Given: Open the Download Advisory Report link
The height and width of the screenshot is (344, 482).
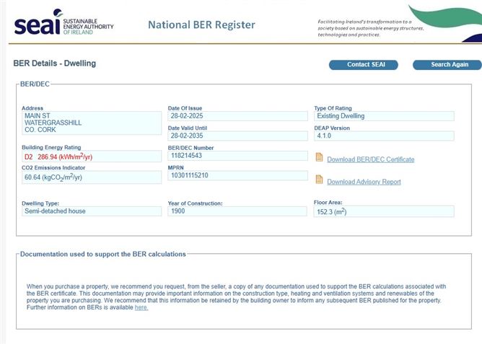Looking at the screenshot, I should tap(364, 182).
